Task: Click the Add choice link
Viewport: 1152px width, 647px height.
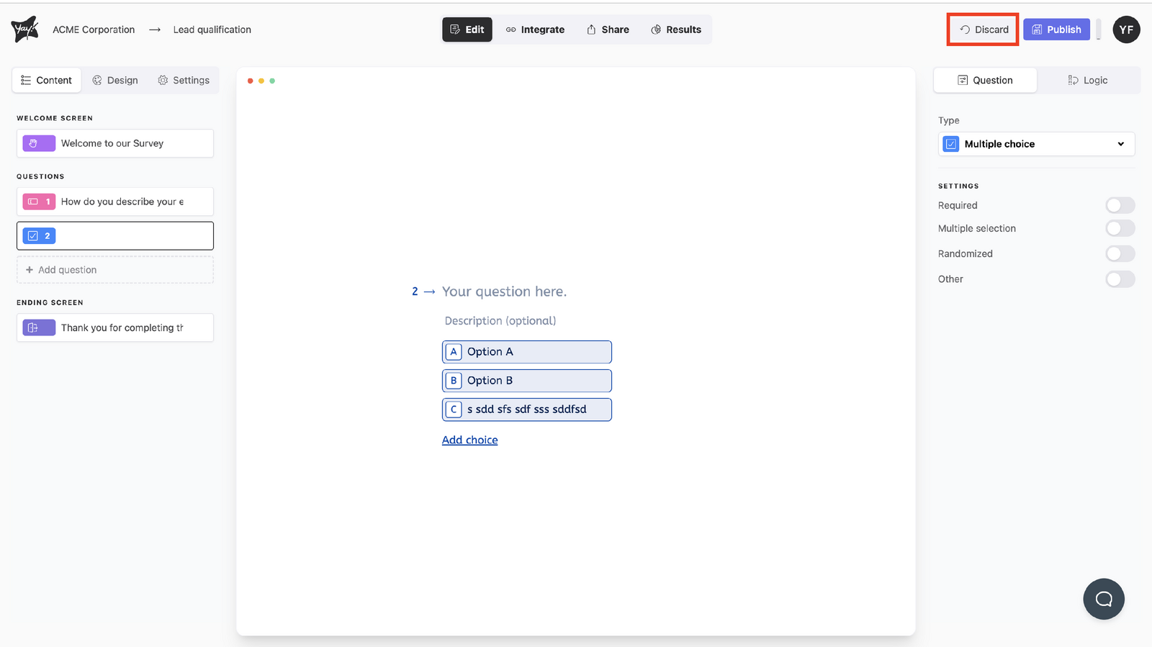Action: coord(469,440)
